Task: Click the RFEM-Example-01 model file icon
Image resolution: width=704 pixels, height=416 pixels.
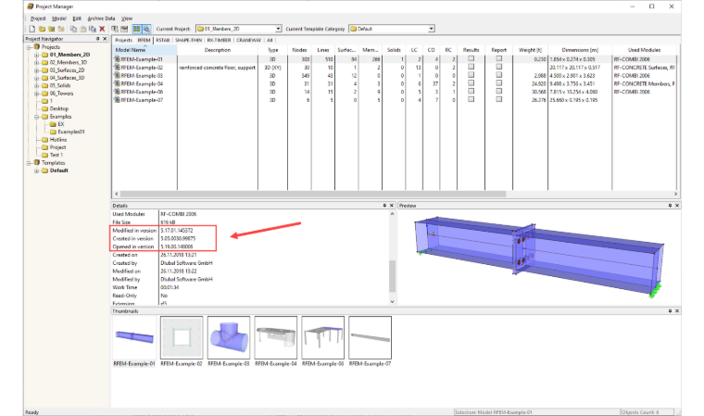Action: pos(117,59)
